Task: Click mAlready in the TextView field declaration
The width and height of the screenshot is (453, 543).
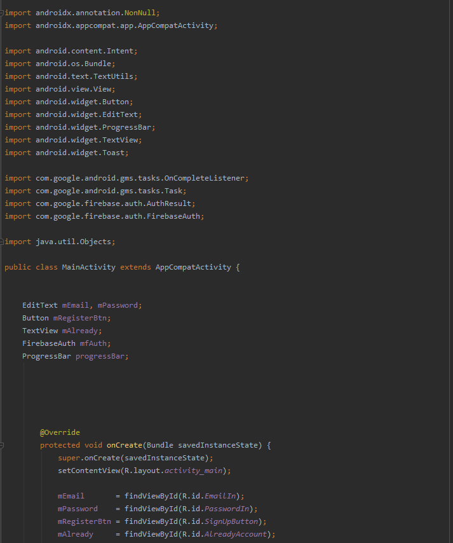Action: click(80, 331)
